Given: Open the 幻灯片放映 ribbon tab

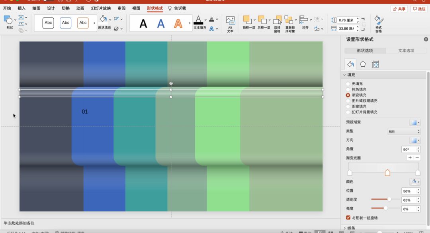Looking at the screenshot, I should 101,8.
